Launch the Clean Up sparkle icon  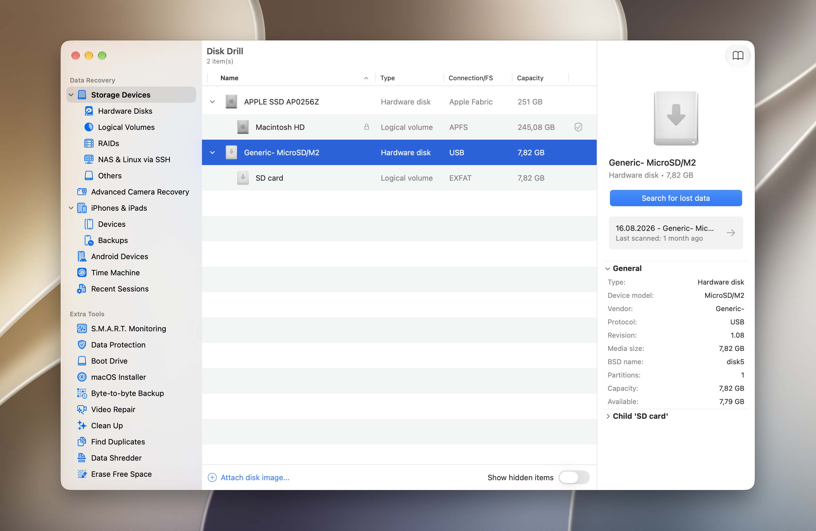coord(82,425)
